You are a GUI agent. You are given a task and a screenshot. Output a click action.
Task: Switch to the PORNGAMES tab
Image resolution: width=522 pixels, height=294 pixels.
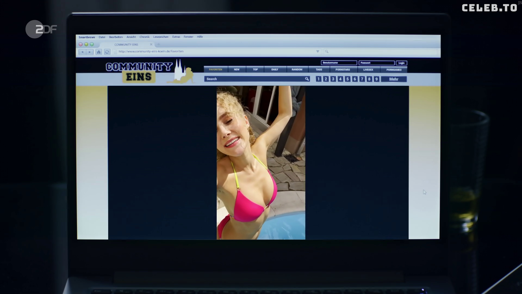point(394,70)
